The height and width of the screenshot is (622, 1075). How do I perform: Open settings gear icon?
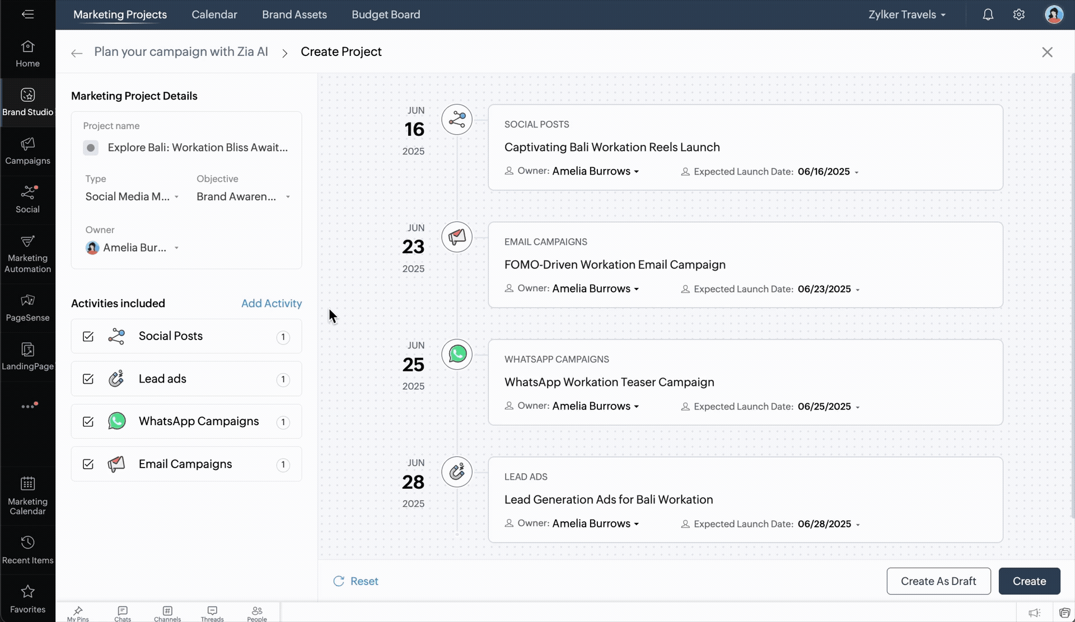[1018, 15]
